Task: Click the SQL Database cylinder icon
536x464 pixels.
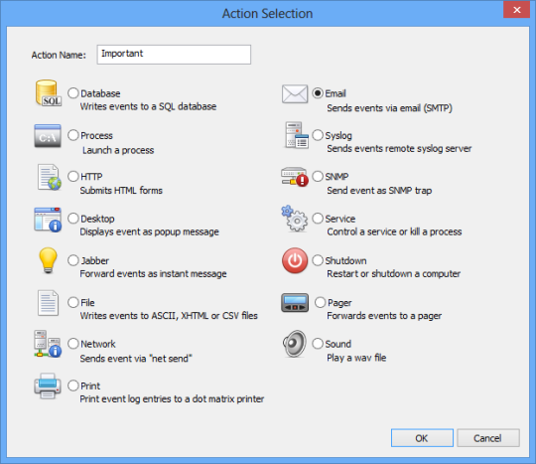Action: 48,93
